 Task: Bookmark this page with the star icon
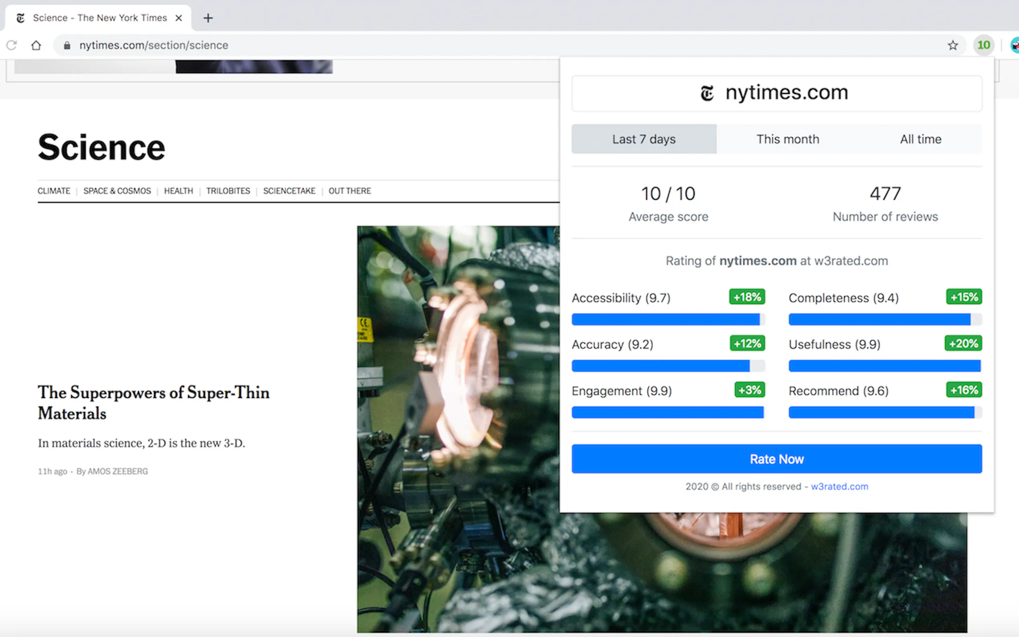coord(952,45)
